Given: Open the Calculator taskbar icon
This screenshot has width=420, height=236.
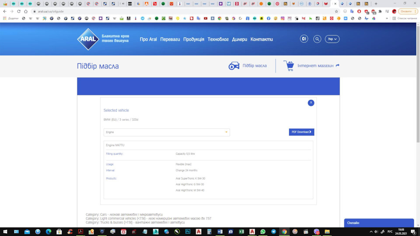Looking at the screenshot, I should (209, 232).
